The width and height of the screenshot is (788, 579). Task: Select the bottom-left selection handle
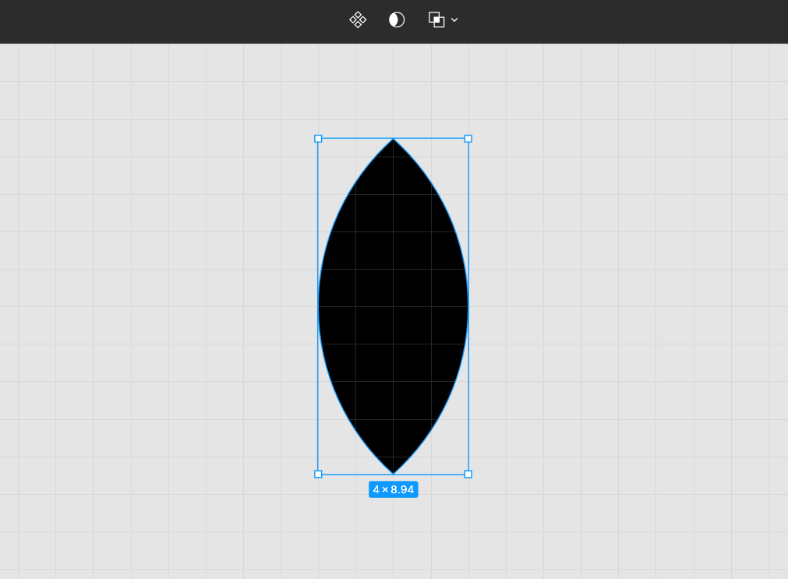click(318, 474)
